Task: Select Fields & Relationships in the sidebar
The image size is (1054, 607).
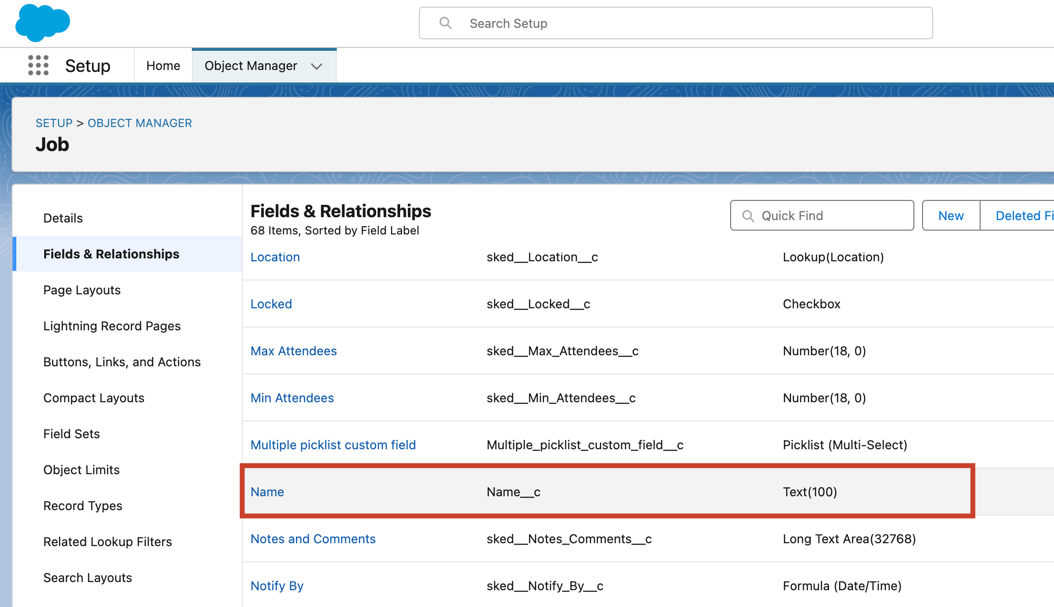Action: (111, 254)
